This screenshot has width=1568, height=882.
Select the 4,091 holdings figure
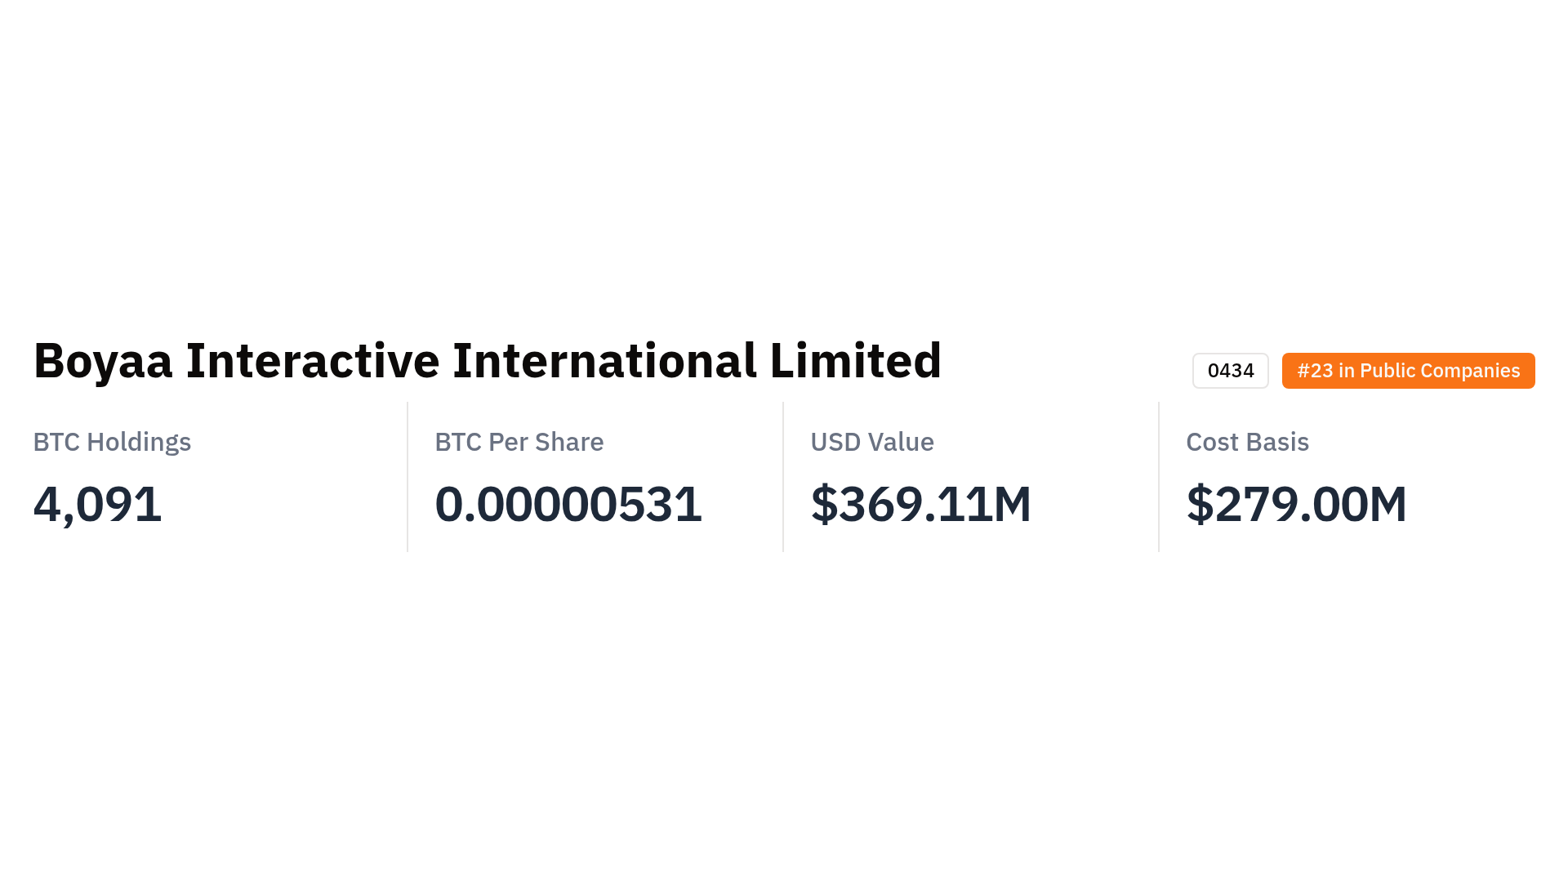point(97,504)
